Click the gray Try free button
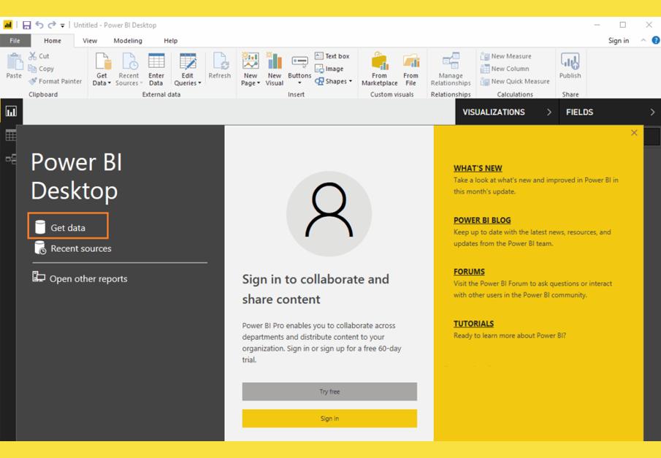 pyautogui.click(x=329, y=392)
